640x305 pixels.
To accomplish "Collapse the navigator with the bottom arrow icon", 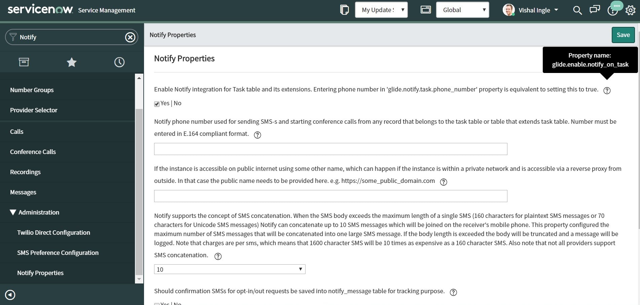I will tap(10, 295).
